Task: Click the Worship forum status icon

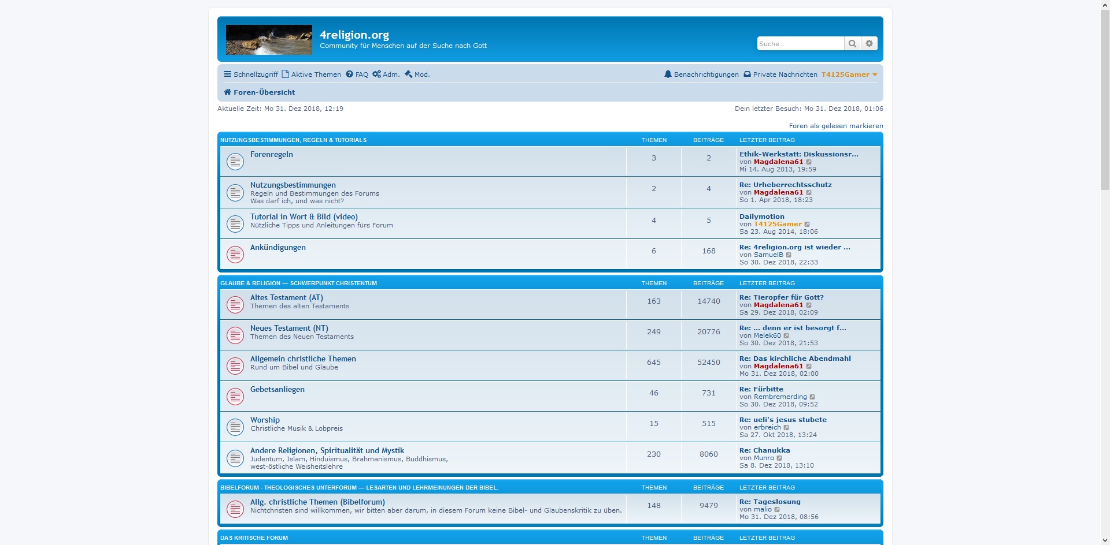Action: (235, 427)
